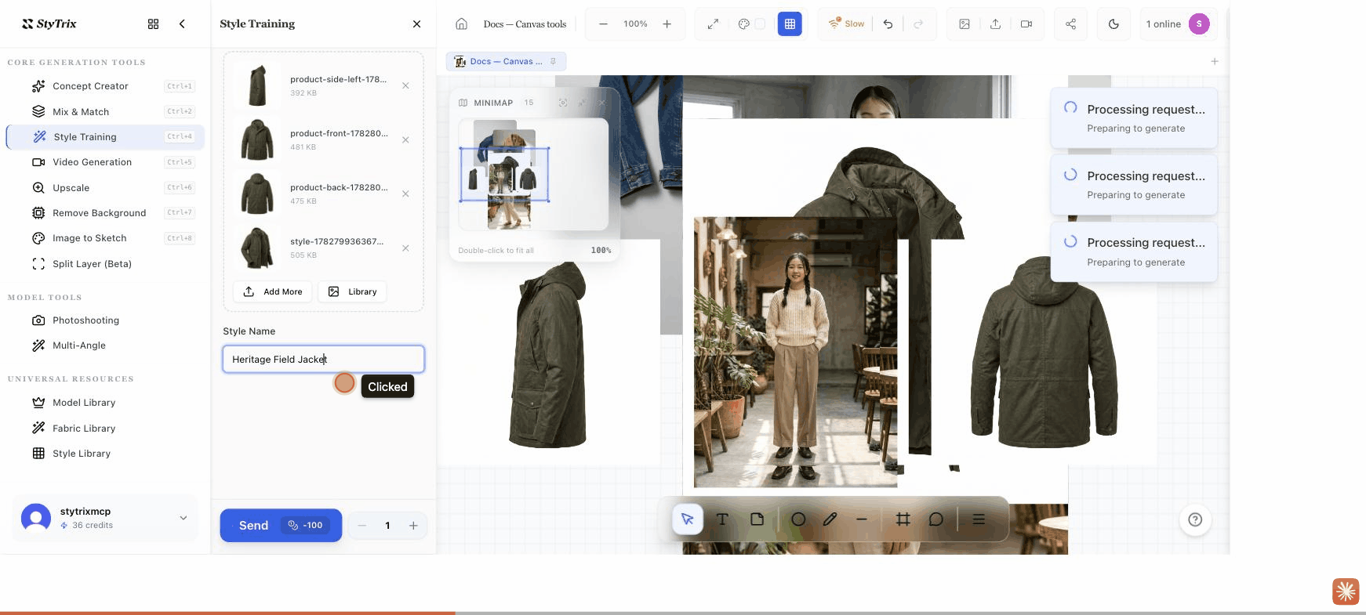Open Multi-Angle model tool
Screen dimensions: 1366x615
tap(105, 345)
